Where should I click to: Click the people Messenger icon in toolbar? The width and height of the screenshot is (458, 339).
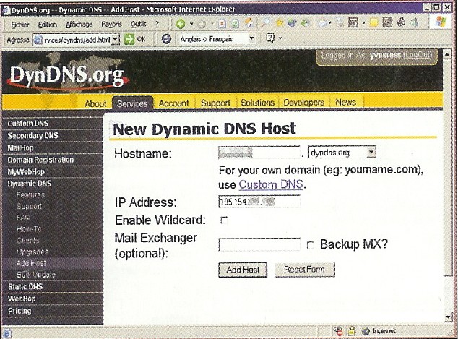coord(401,22)
